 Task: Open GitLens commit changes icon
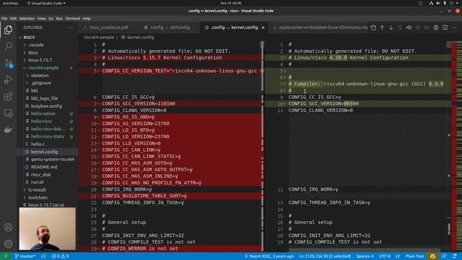click(409, 27)
